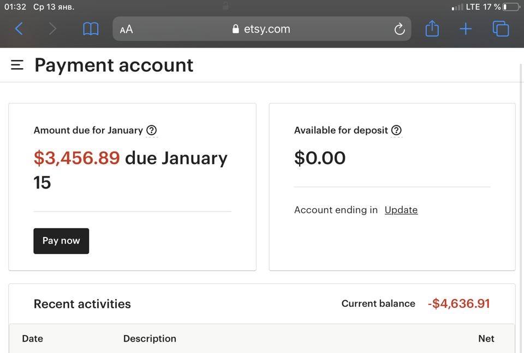The width and height of the screenshot is (524, 353).
Task: Reload the etsy.com page
Action: pyautogui.click(x=400, y=29)
